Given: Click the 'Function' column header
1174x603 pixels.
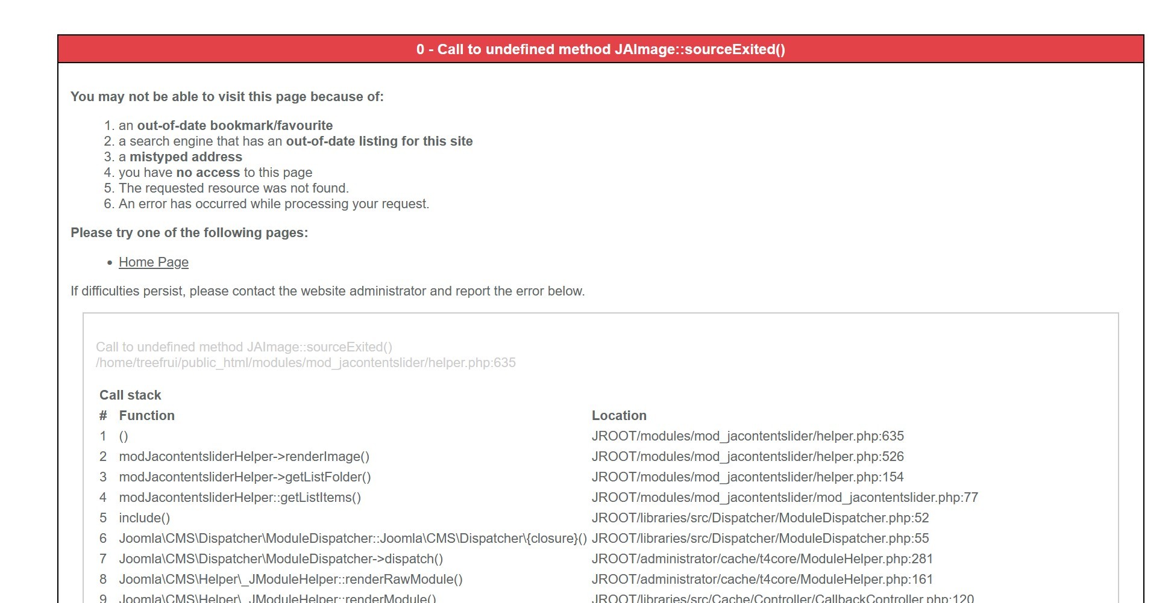Looking at the screenshot, I should point(146,416).
